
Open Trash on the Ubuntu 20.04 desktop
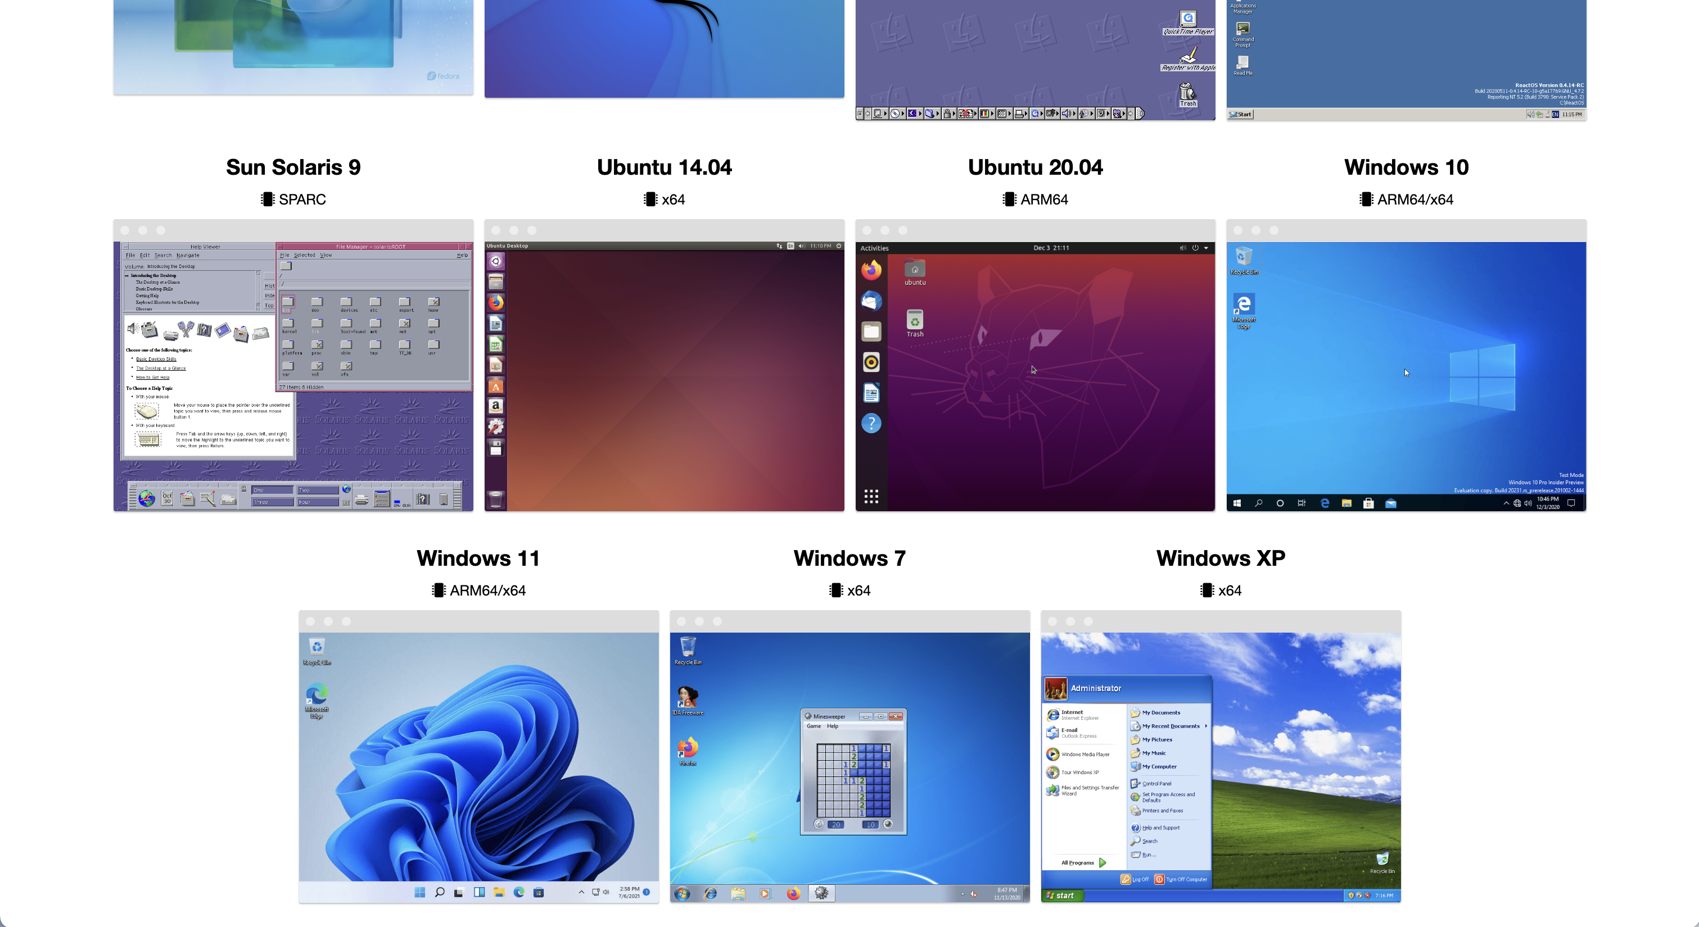(915, 322)
